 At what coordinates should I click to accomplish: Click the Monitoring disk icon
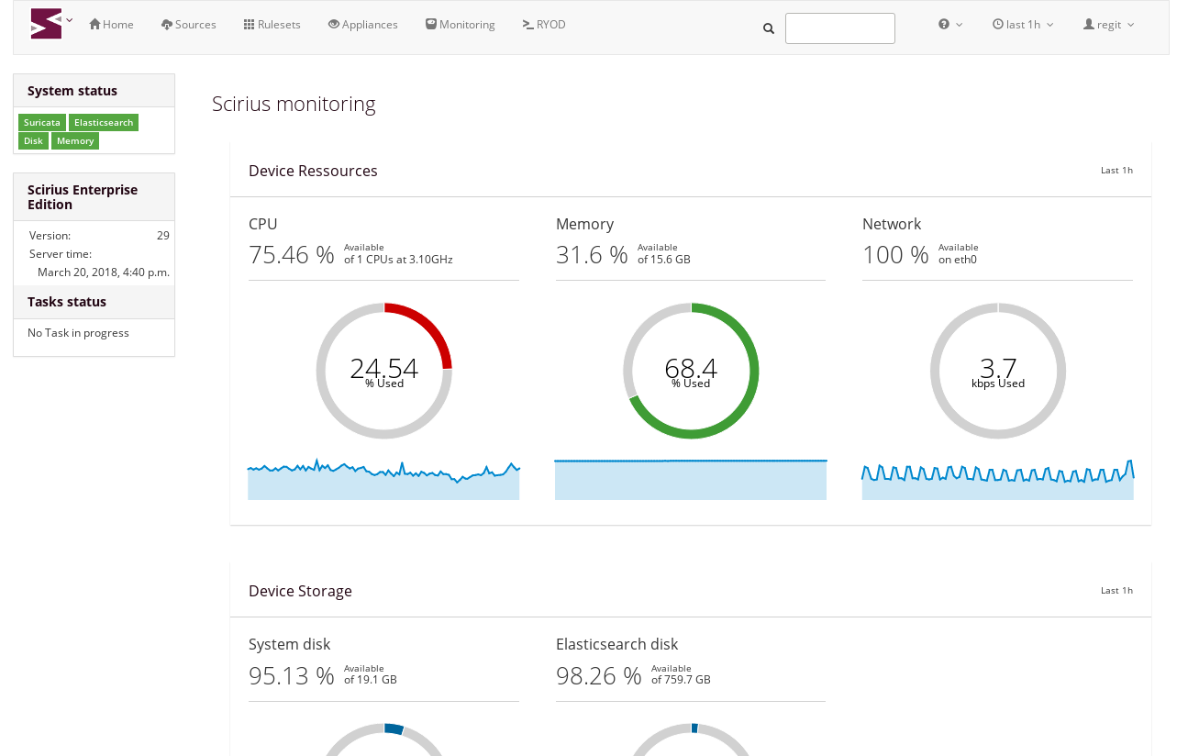(x=431, y=25)
